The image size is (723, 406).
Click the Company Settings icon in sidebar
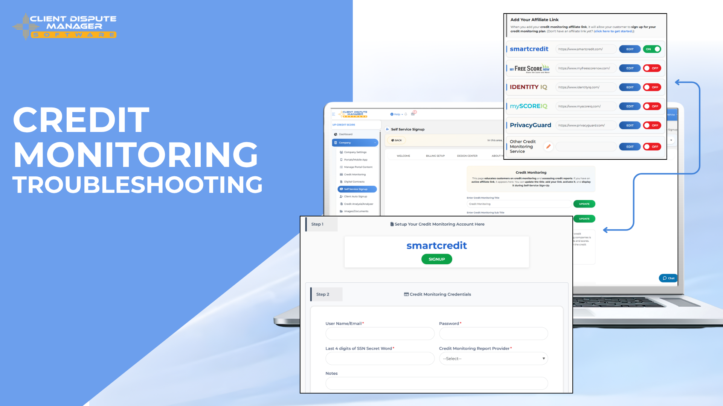pyautogui.click(x=341, y=152)
